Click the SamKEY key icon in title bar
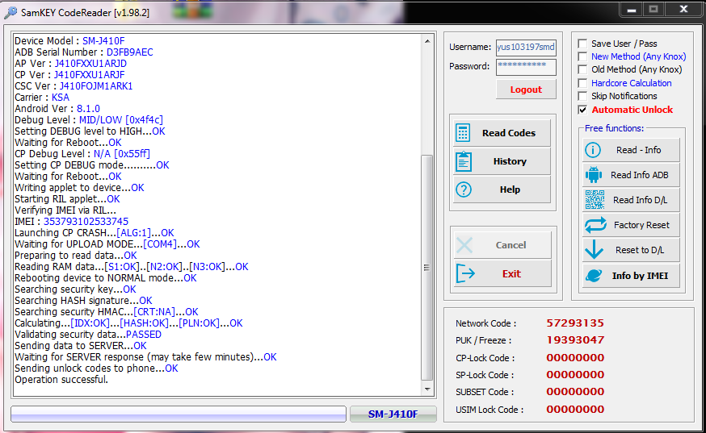The image size is (706, 433). click(x=11, y=13)
